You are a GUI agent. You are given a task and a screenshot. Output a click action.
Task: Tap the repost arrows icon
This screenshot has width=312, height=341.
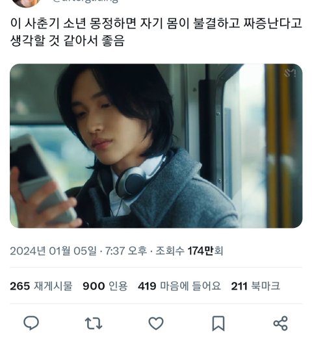click(94, 323)
